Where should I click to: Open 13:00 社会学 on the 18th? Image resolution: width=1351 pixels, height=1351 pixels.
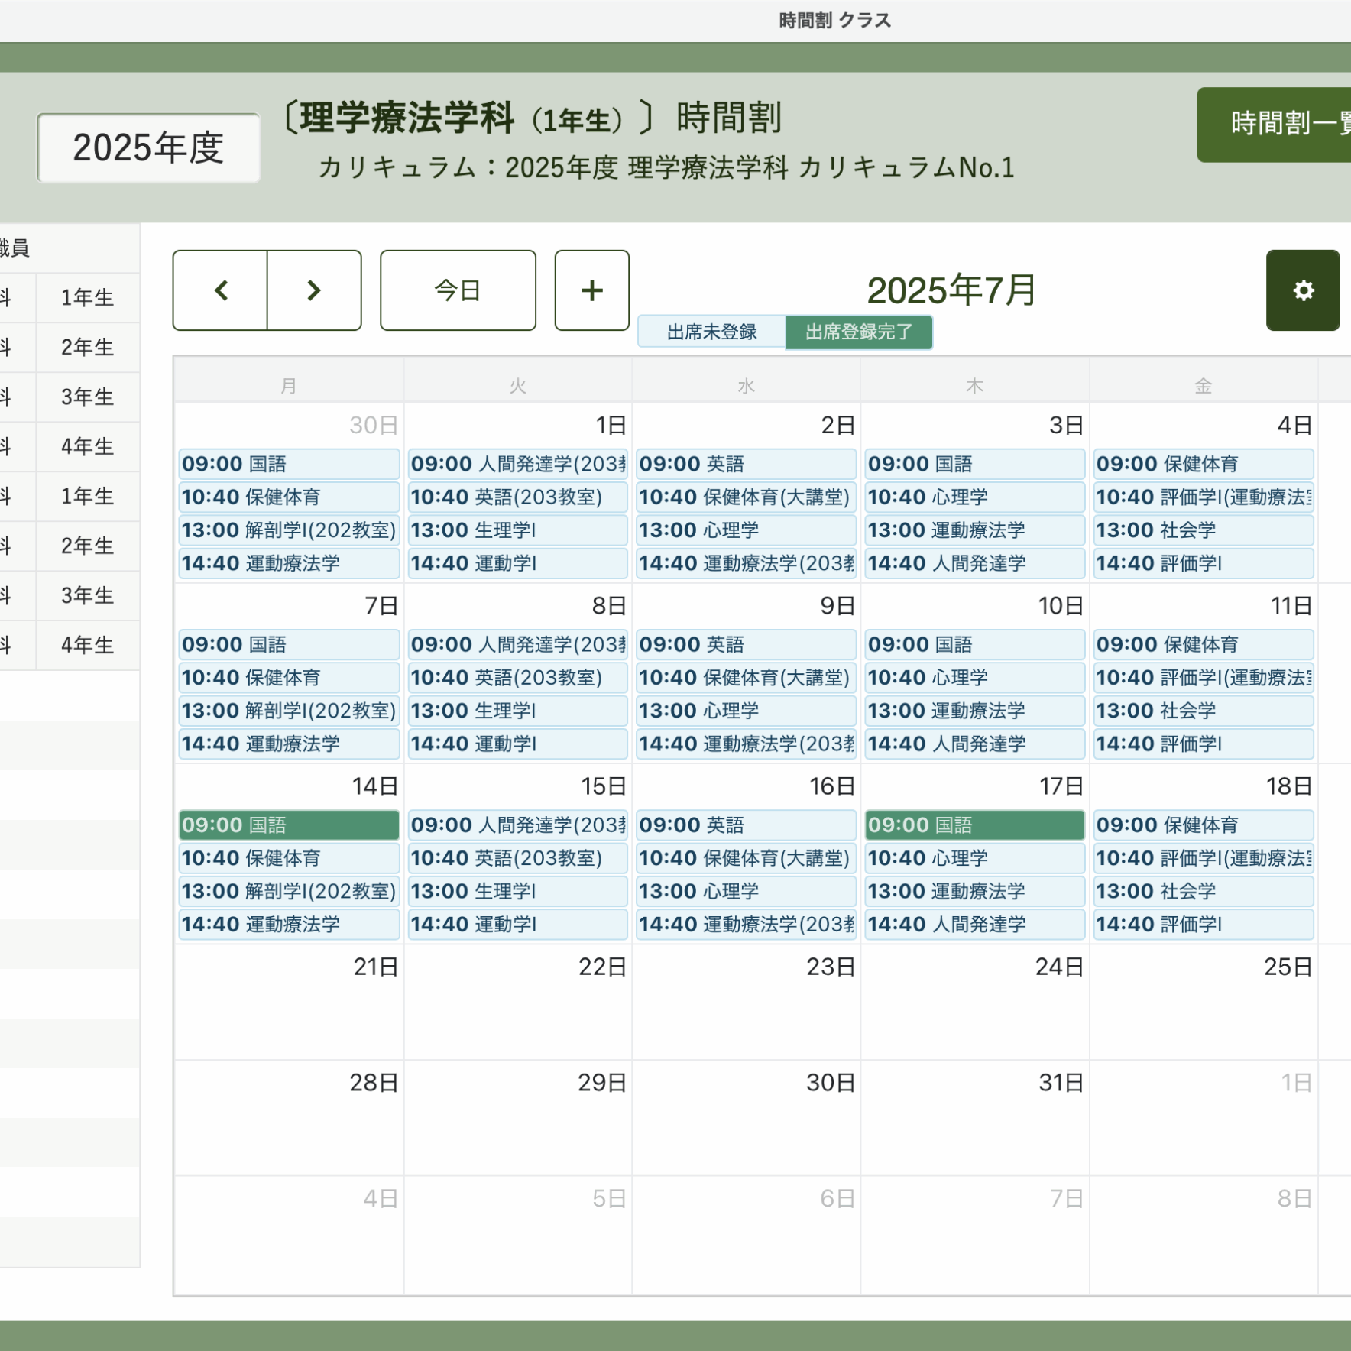coord(1204,891)
